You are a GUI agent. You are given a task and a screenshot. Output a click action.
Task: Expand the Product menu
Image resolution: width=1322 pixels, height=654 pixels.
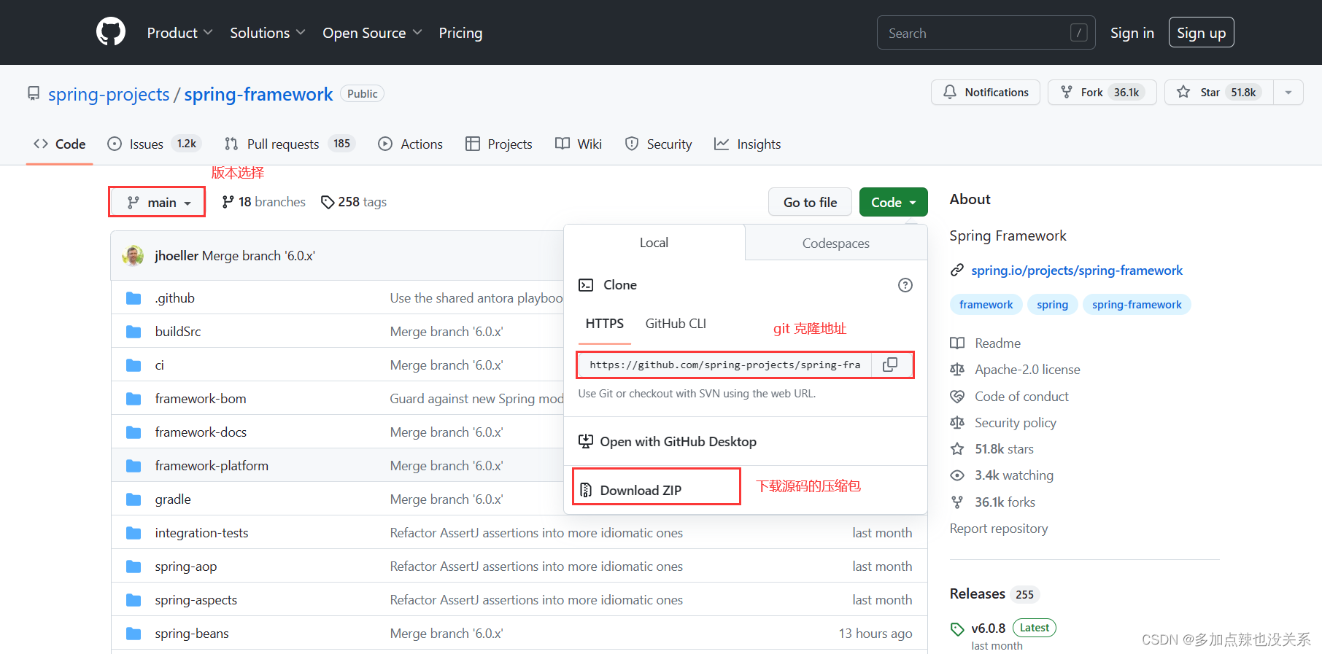[x=179, y=33]
